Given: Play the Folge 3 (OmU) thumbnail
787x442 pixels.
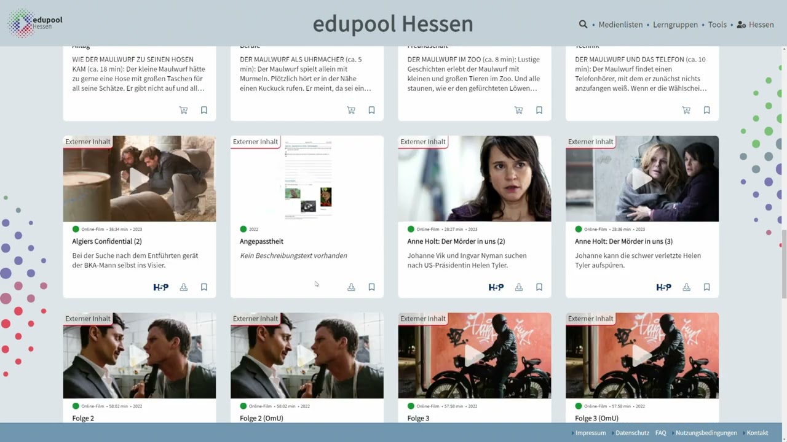Looking at the screenshot, I should coord(642,355).
